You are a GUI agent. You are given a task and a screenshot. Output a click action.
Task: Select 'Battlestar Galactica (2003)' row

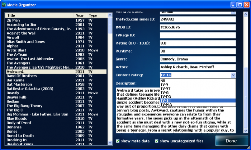[56, 88]
